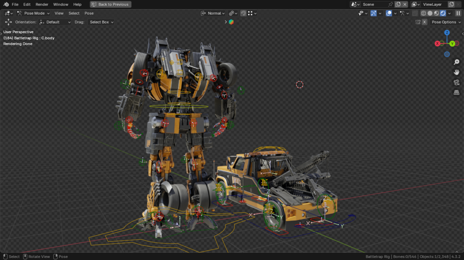464x260 pixels.
Task: Toggle the camera view icon
Action: tap(457, 82)
